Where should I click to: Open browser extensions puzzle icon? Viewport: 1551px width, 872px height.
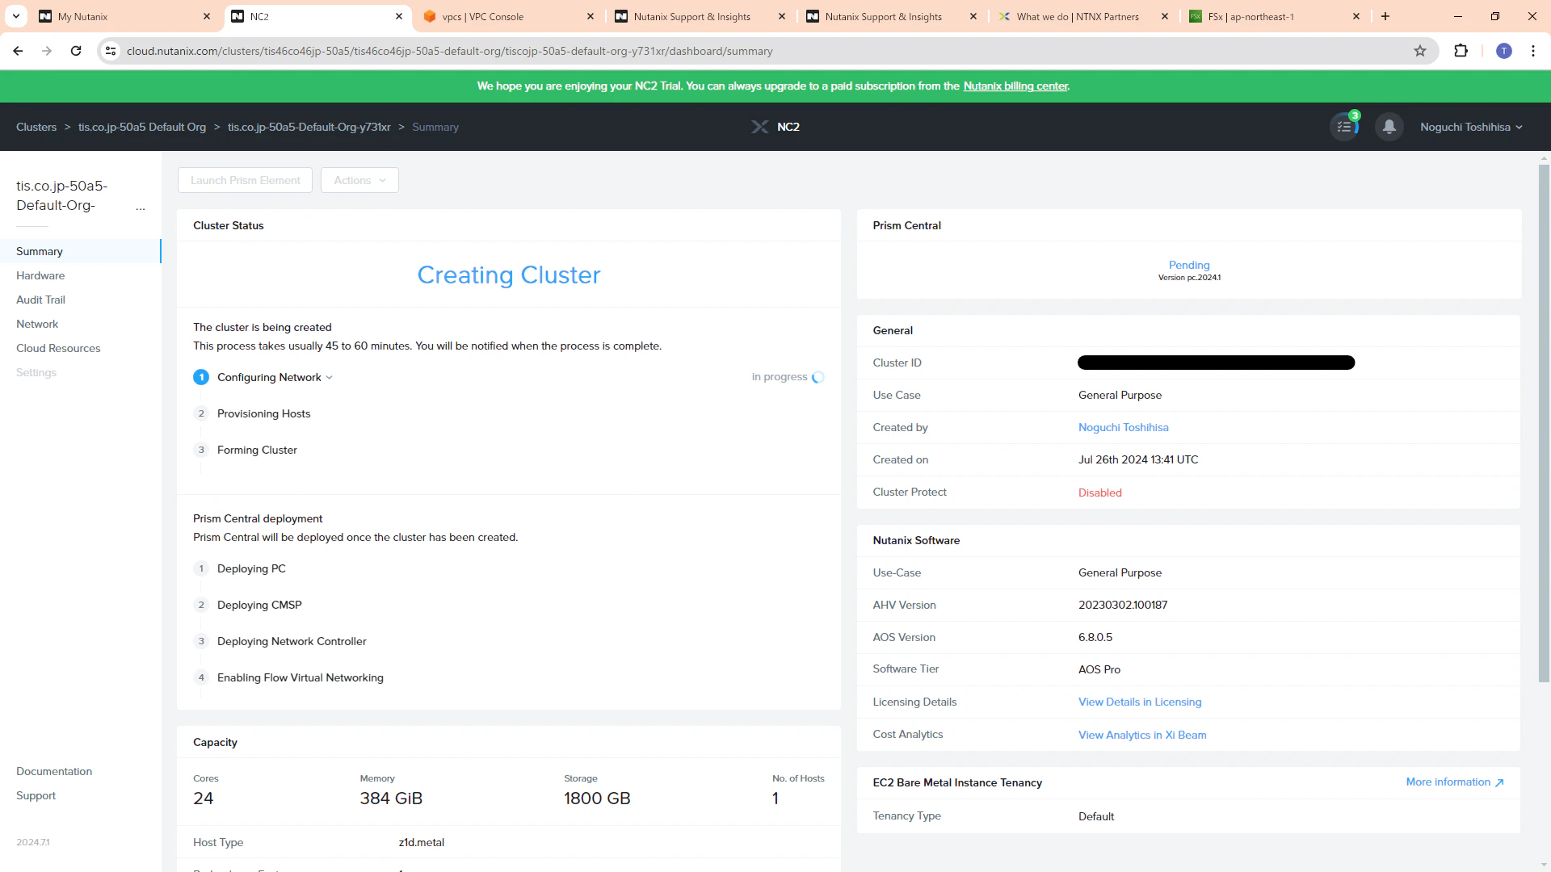(1461, 51)
